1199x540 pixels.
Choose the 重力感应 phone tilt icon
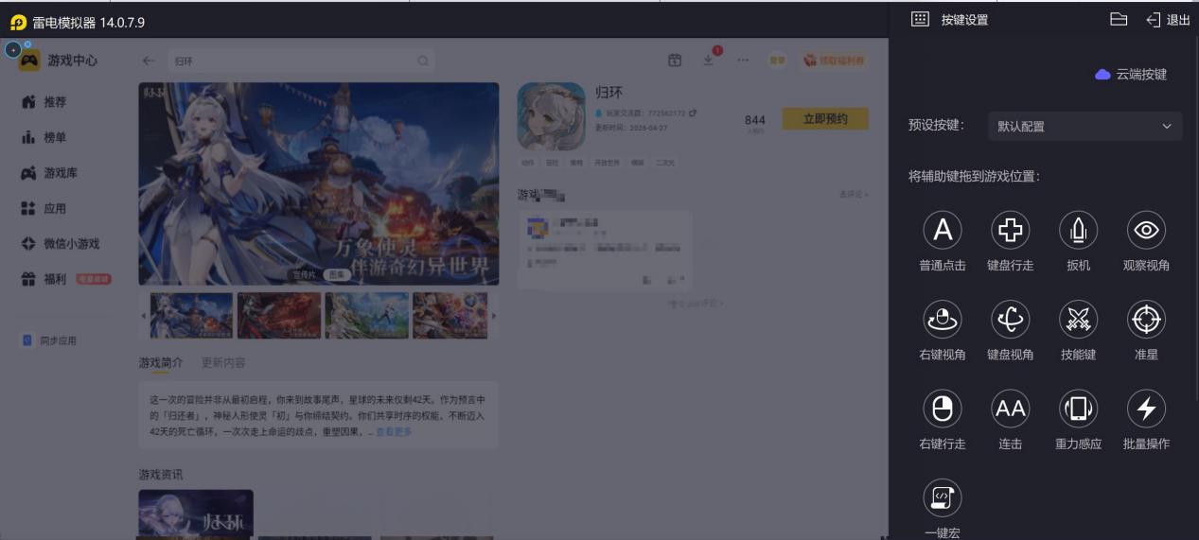click(1078, 408)
